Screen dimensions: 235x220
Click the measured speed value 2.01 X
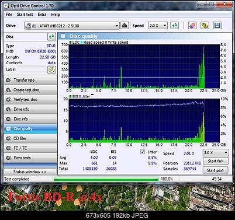pyautogui.click(x=189, y=153)
